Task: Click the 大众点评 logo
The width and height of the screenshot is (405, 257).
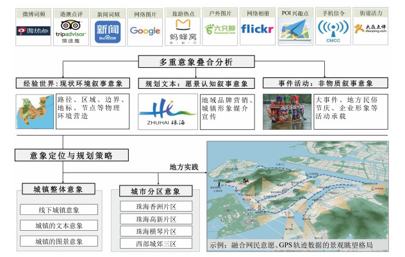Action: point(370,31)
